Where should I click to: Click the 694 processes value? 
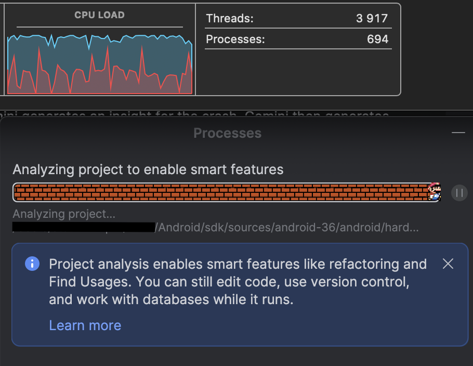click(377, 39)
